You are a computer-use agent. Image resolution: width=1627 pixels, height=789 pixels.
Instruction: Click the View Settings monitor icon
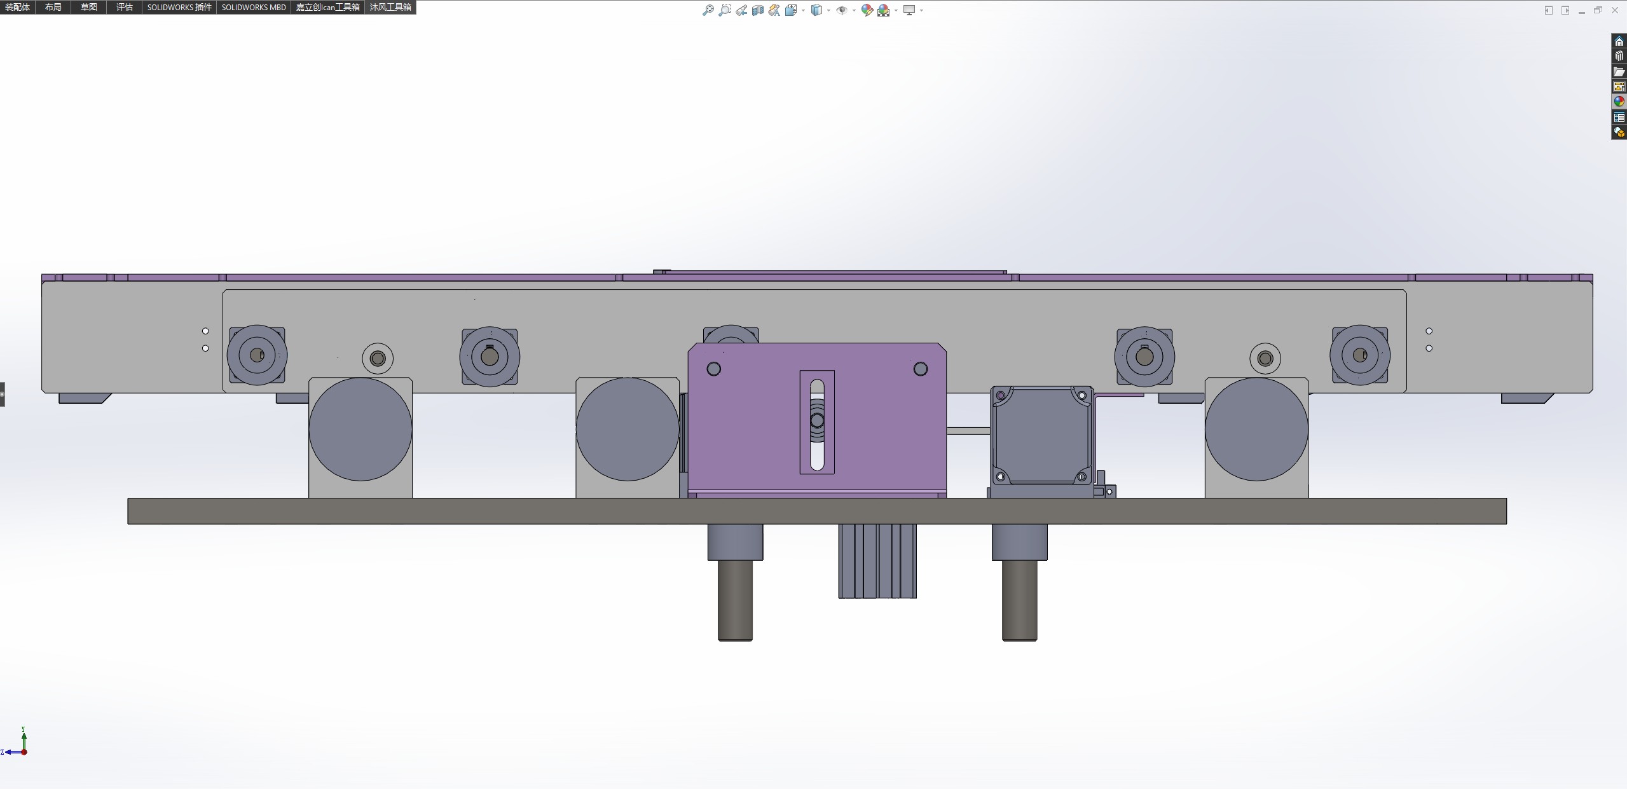909,10
